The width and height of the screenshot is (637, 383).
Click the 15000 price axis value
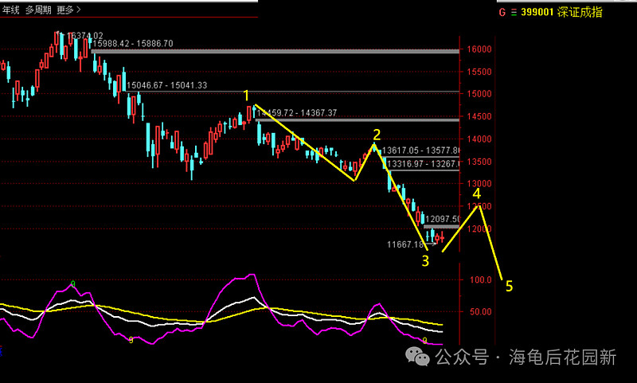point(479,94)
